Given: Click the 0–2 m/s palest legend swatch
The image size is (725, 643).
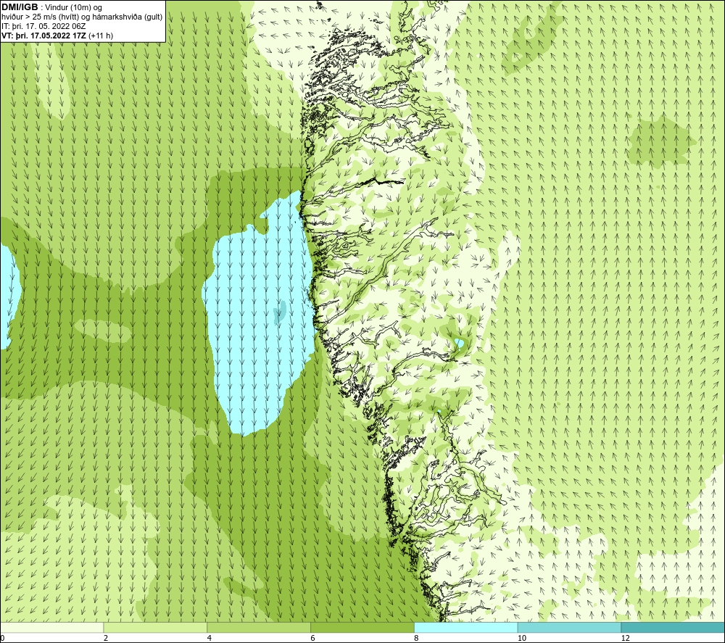Looking at the screenshot, I should click(51, 627).
